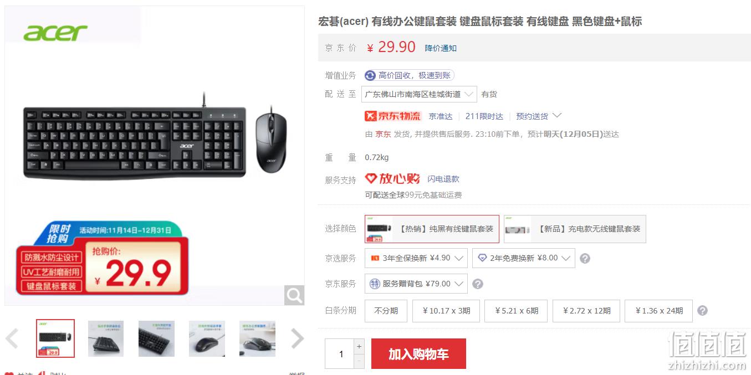
Task: Open help icon beside 京选服务 options
Action: coord(585,258)
